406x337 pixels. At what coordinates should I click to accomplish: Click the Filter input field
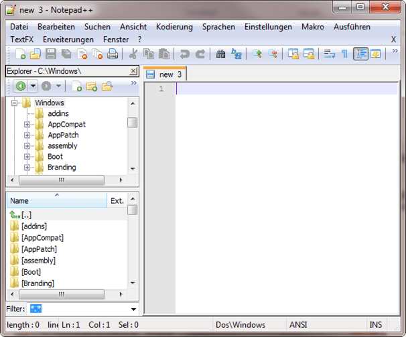coord(78,309)
